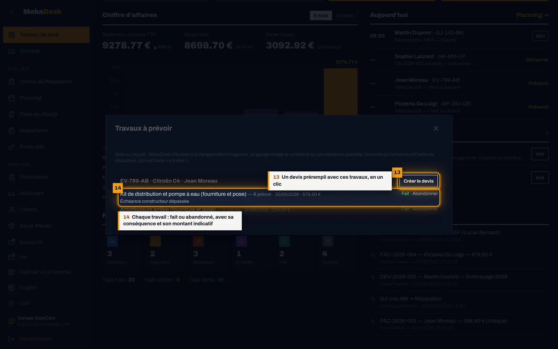558x349 pixels.
Task: Click the 8698.70 € Marge nette value
Action: pos(208,46)
